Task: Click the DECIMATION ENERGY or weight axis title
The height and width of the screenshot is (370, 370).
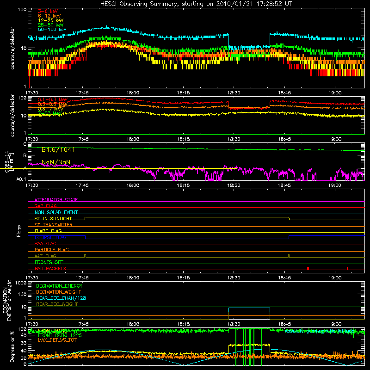Action: pyautogui.click(x=7, y=300)
